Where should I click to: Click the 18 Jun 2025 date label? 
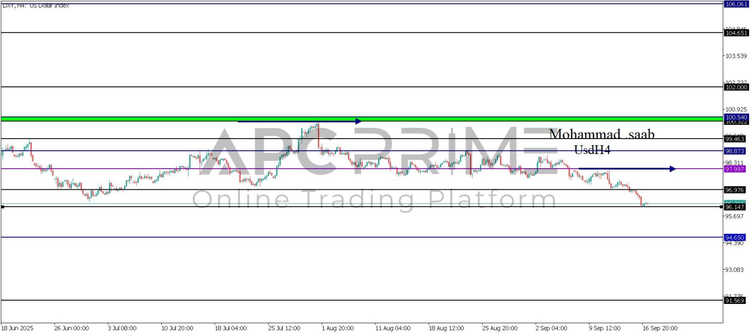coord(17,328)
